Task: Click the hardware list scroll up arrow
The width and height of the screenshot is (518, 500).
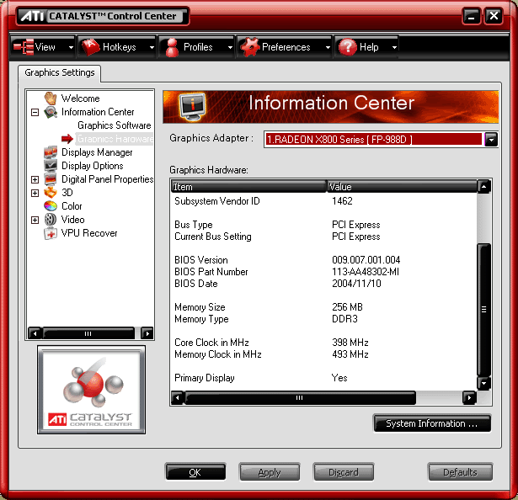Action: 483,187
